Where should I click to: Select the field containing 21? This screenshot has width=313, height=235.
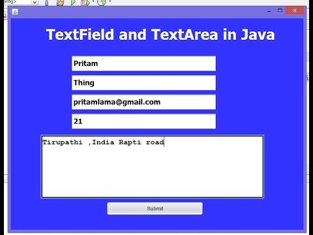pyautogui.click(x=143, y=121)
